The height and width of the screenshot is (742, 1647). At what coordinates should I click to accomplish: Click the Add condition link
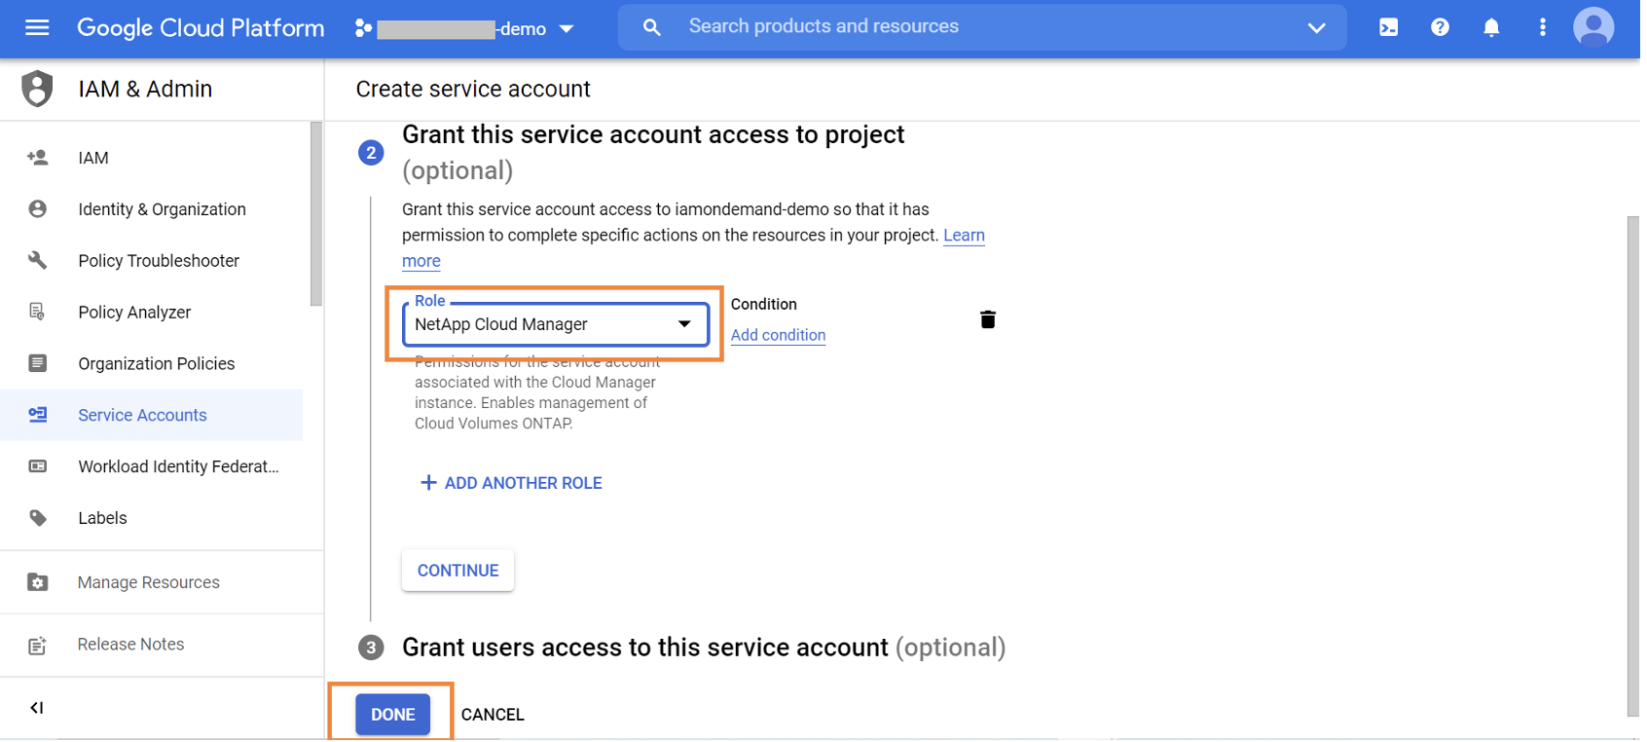coord(778,335)
